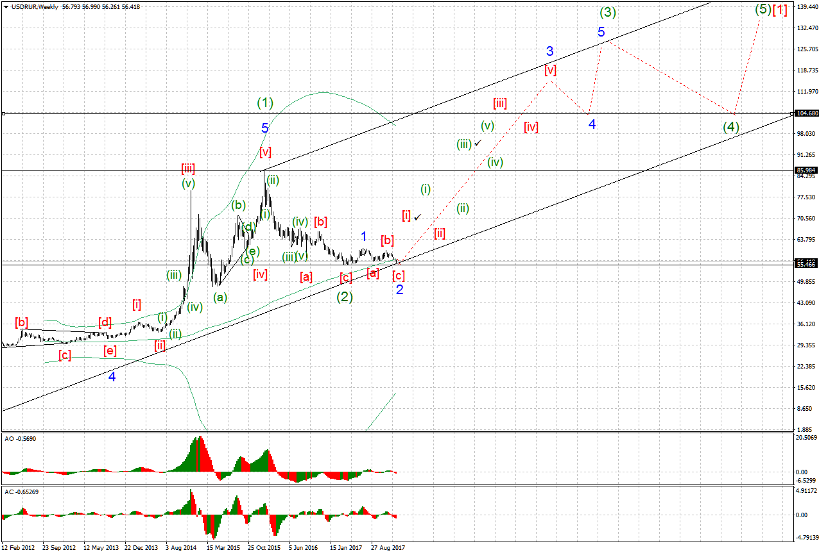
Task: Click the blue 1 wave label
Action: [363, 236]
